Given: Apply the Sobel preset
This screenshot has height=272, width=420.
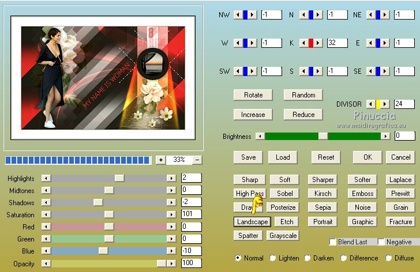Looking at the screenshot, I should point(284,194).
